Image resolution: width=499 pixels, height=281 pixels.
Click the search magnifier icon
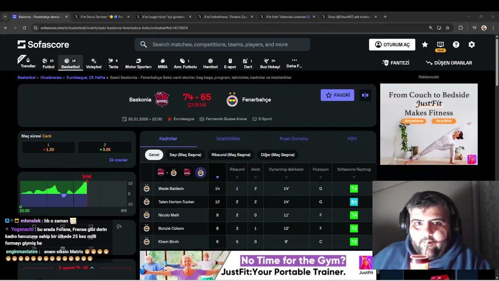click(143, 44)
